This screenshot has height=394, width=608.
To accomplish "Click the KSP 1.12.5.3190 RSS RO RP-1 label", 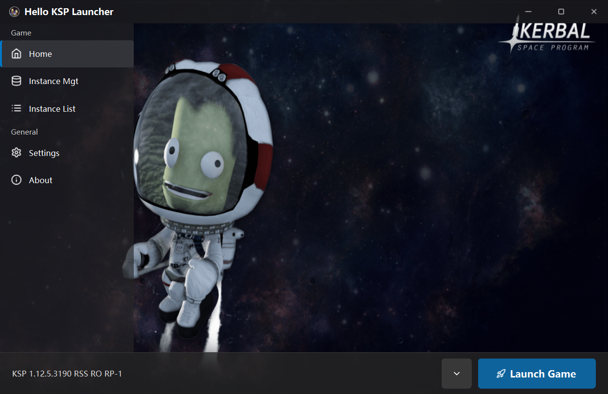I will (67, 374).
